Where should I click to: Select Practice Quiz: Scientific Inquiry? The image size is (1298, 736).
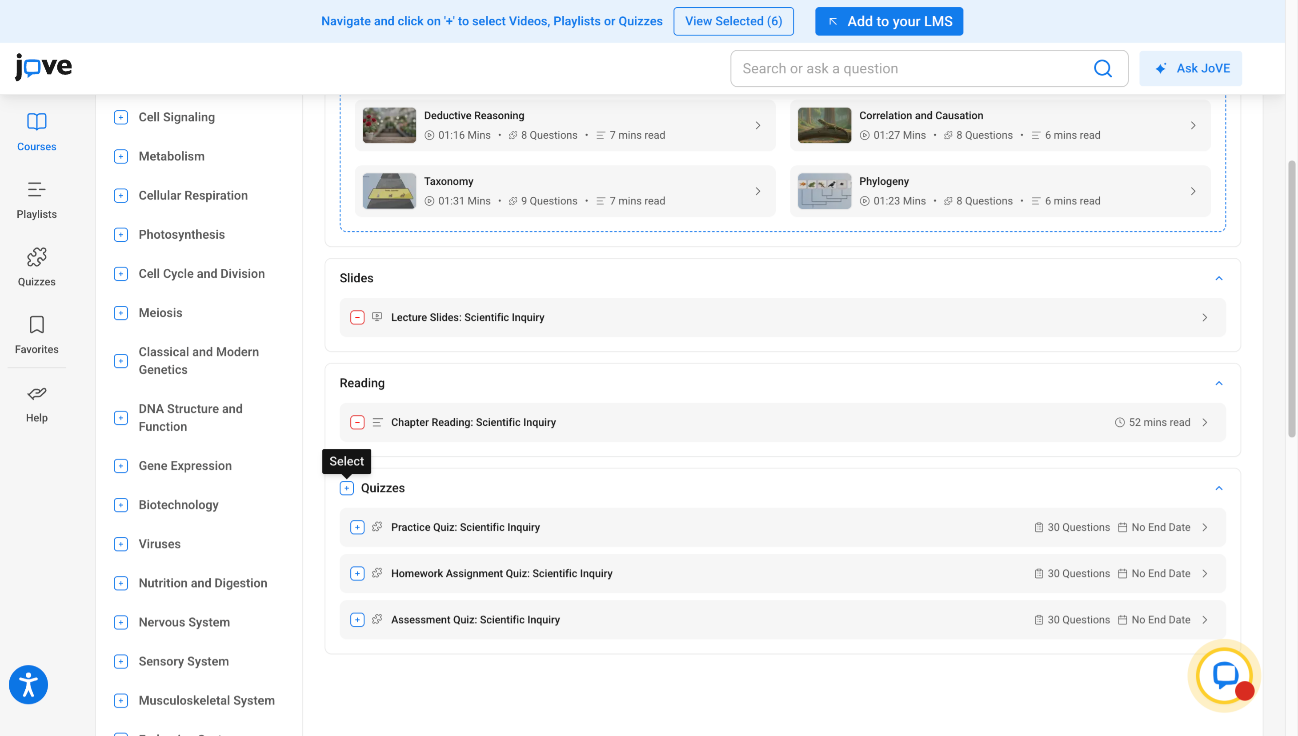tap(357, 527)
